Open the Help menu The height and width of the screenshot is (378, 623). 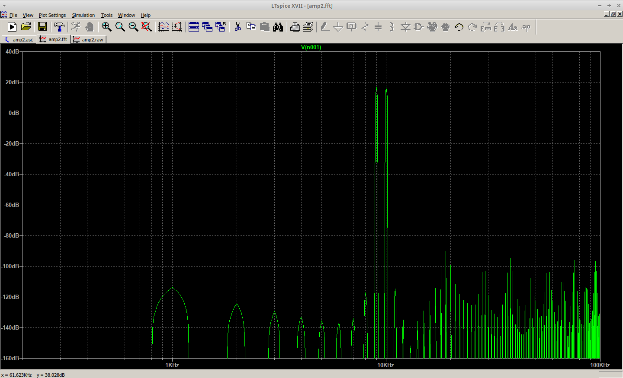click(146, 15)
